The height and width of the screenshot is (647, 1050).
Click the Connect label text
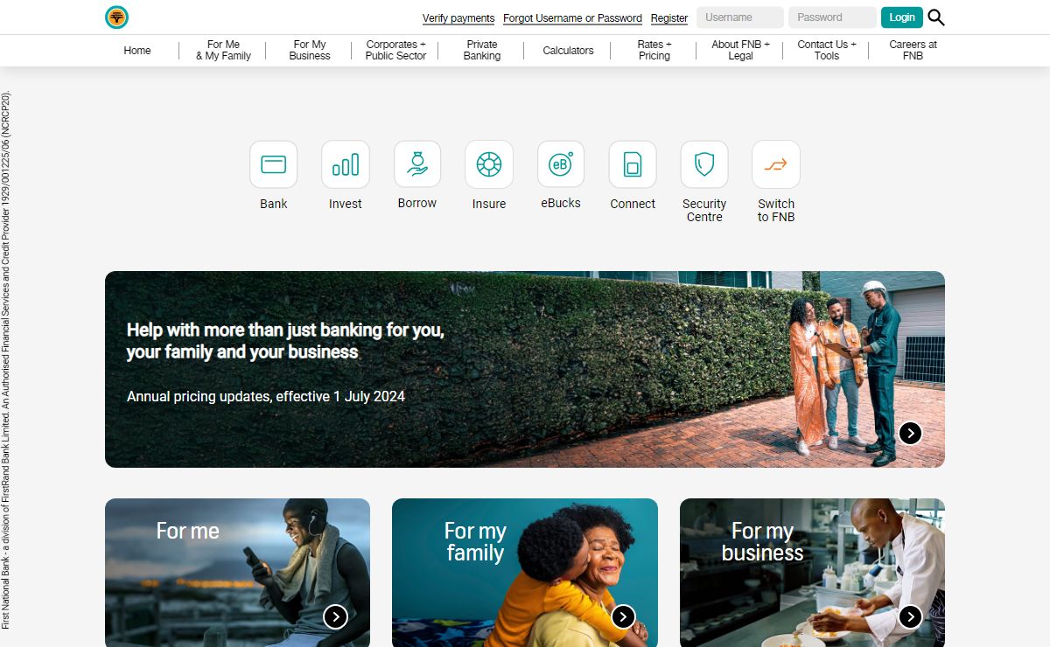pos(633,204)
